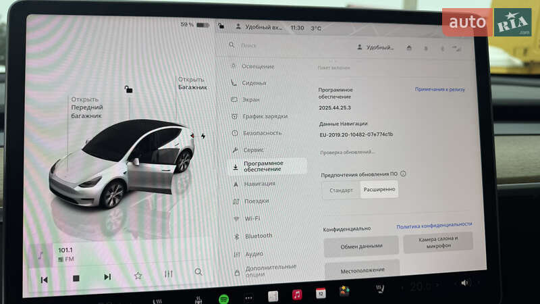The image size is (540, 304).
Task: Tap the lock icon in the top status bar
Action: [x=221, y=26]
